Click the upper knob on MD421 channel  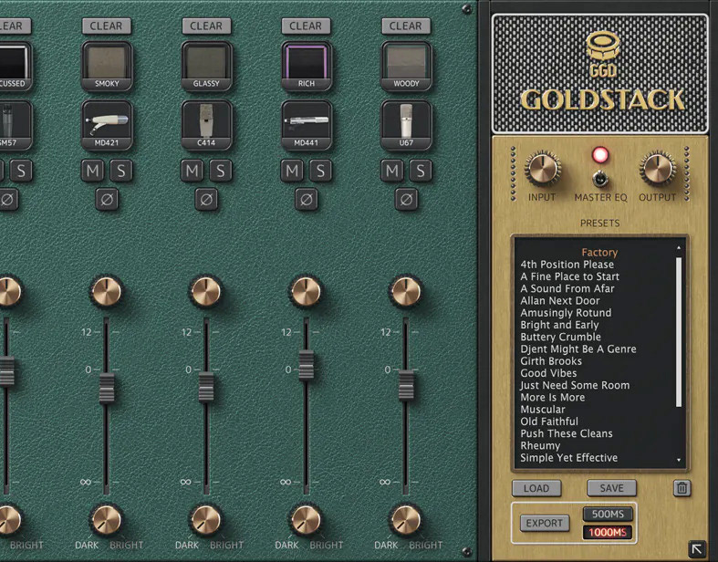106,291
